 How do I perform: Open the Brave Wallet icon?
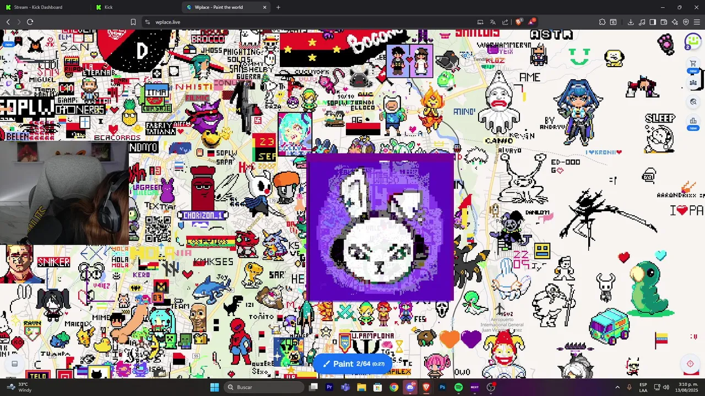(664, 22)
